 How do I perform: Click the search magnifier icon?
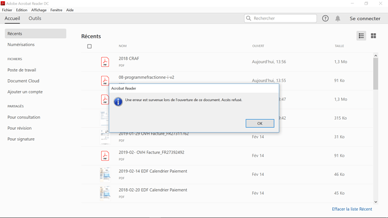pos(249,19)
